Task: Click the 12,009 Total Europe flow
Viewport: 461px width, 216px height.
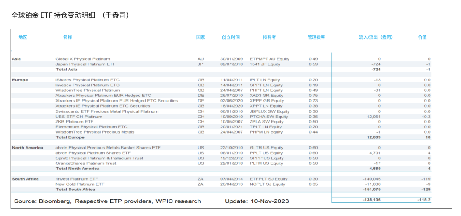Action: 373,137
